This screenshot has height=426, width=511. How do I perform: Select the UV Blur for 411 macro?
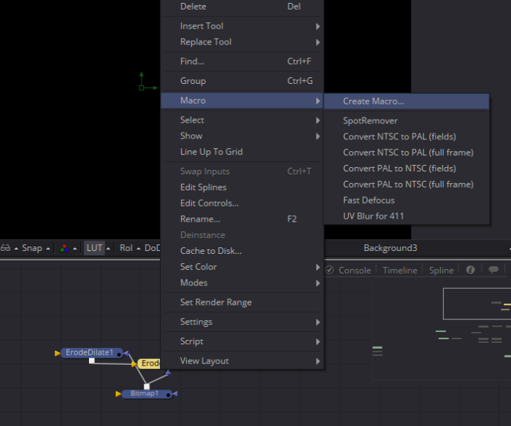(x=407, y=217)
